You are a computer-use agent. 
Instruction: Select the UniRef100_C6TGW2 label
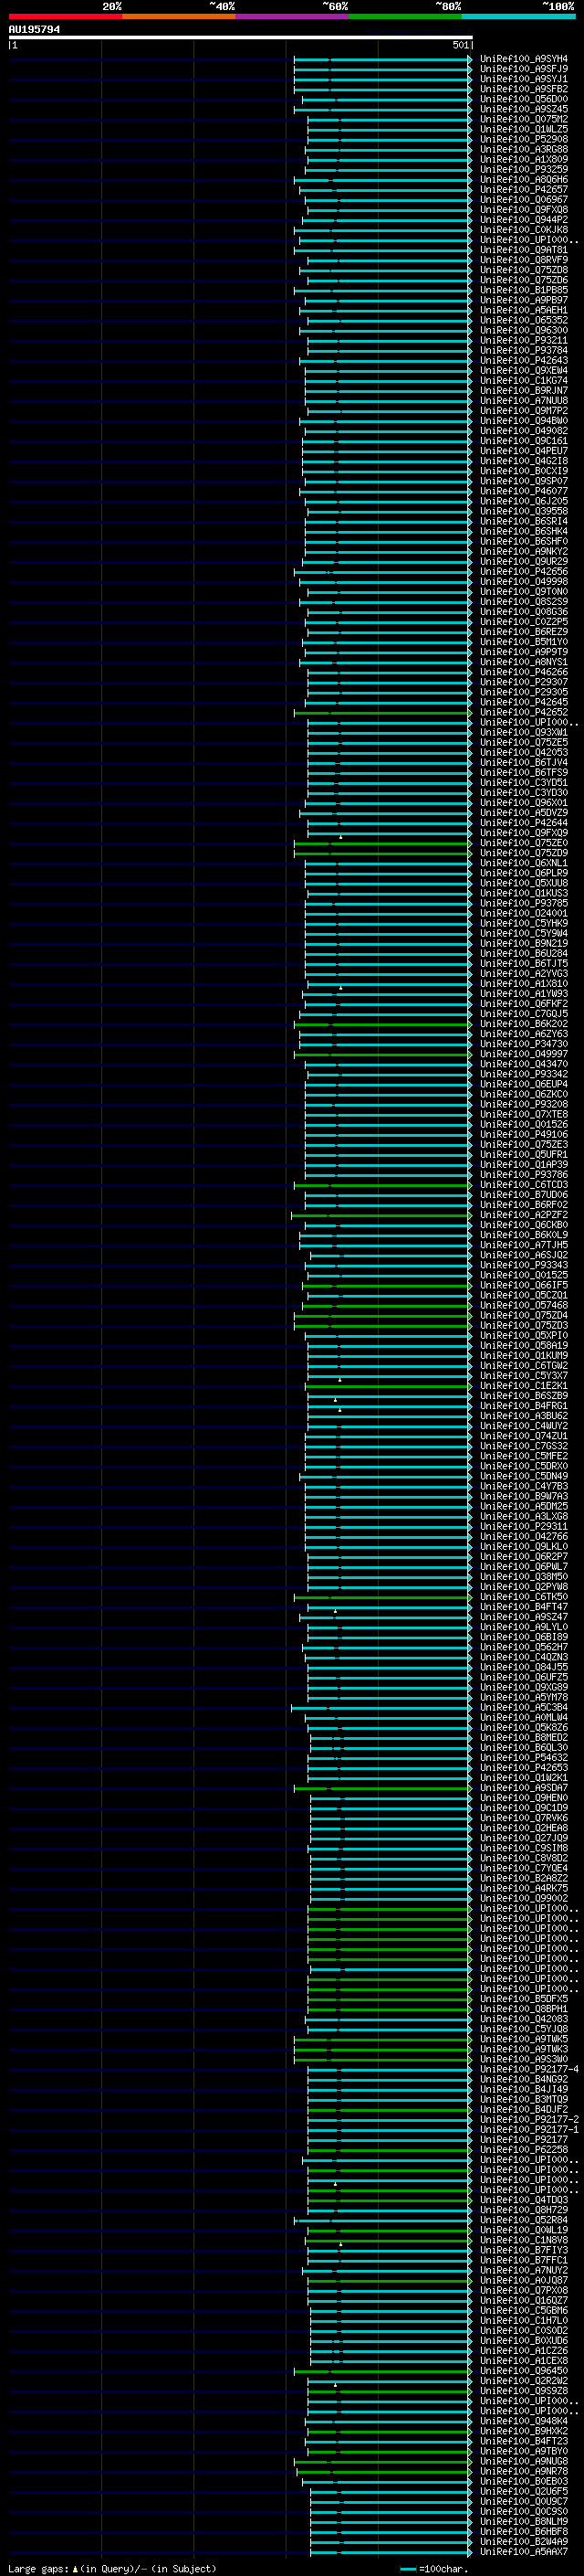click(523, 1365)
